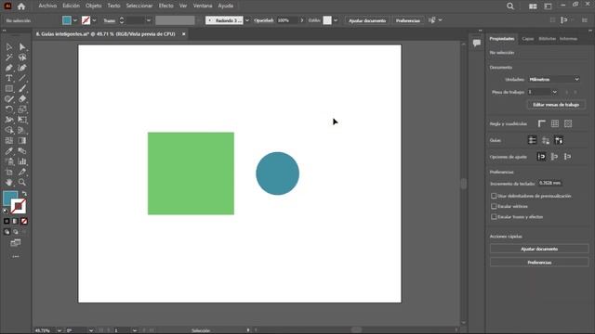Screen dimensions: 595x334
Task: Open the stroke weight dropdown
Action: tap(149, 20)
